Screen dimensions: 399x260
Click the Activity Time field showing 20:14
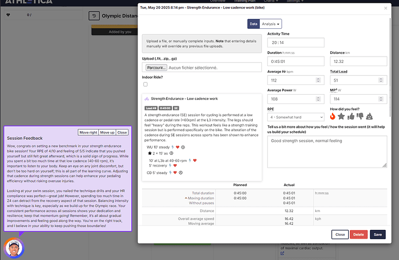tap(295, 42)
